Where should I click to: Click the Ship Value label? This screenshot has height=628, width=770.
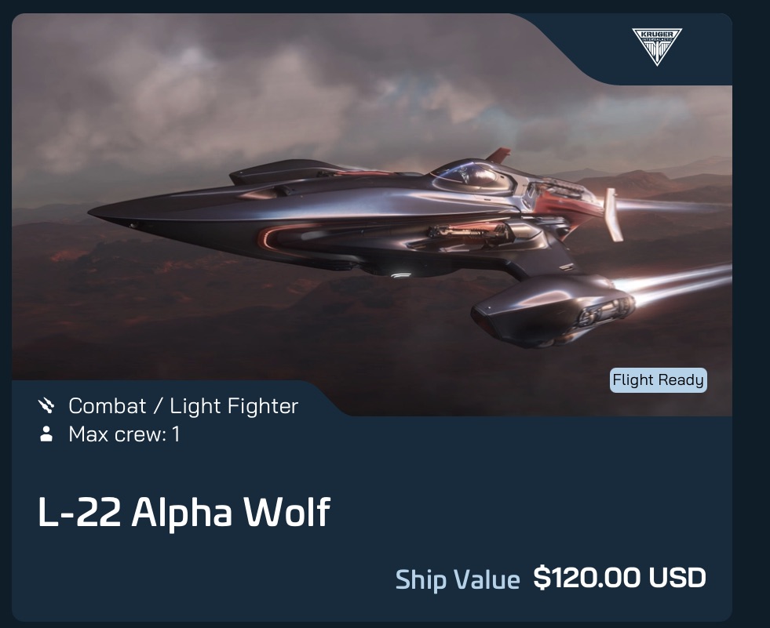[457, 579]
